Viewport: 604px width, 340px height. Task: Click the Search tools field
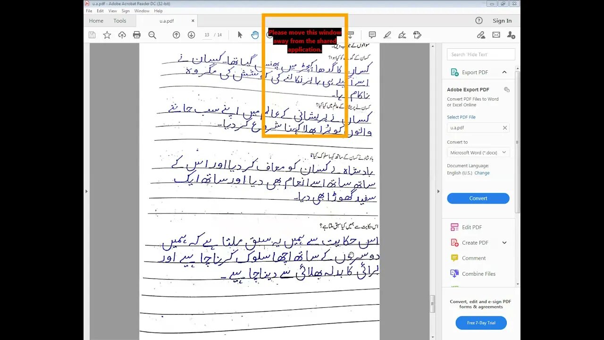(x=481, y=54)
